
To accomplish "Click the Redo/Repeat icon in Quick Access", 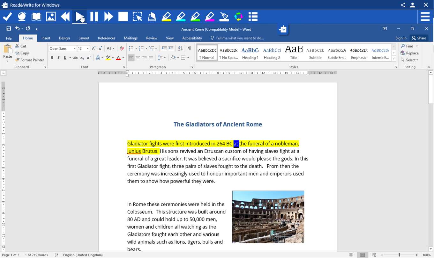I will pos(28,29).
